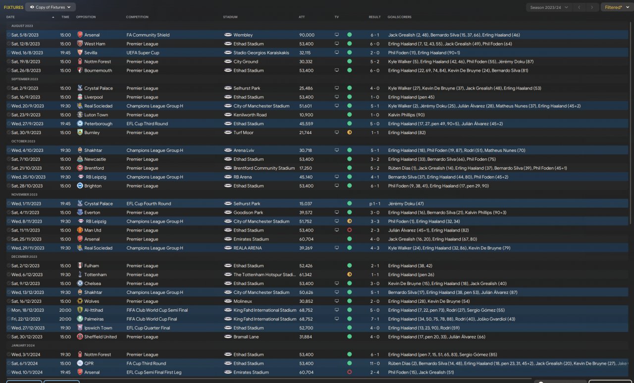Open the UEFA Super Cup competition link
This screenshot has width=634, height=383.
[143, 53]
